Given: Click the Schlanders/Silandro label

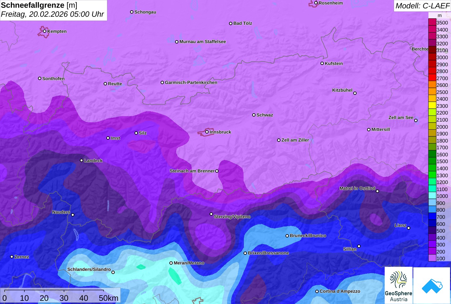Looking at the screenshot, I should [89, 269].
